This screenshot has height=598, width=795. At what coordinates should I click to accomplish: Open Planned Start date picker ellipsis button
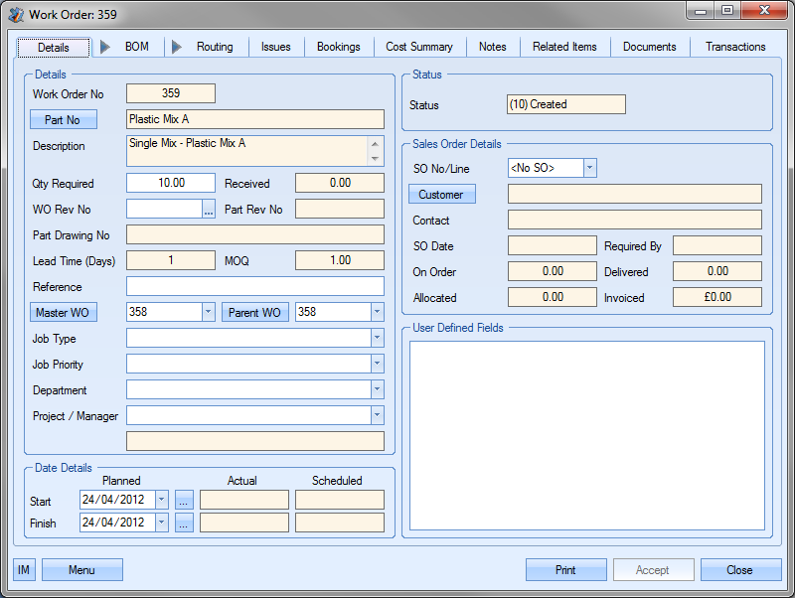184,501
